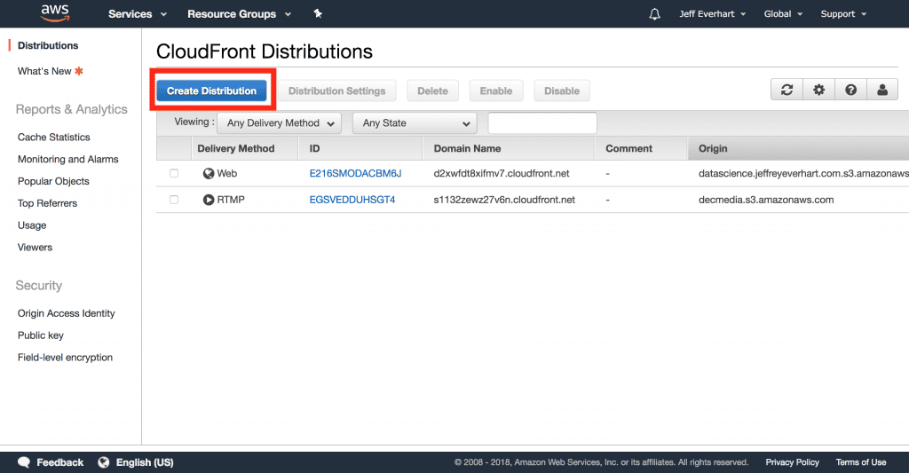The height and width of the screenshot is (473, 909).
Task: Click the datascience.jeffreyeverhart.com origin cell
Action: pos(803,173)
